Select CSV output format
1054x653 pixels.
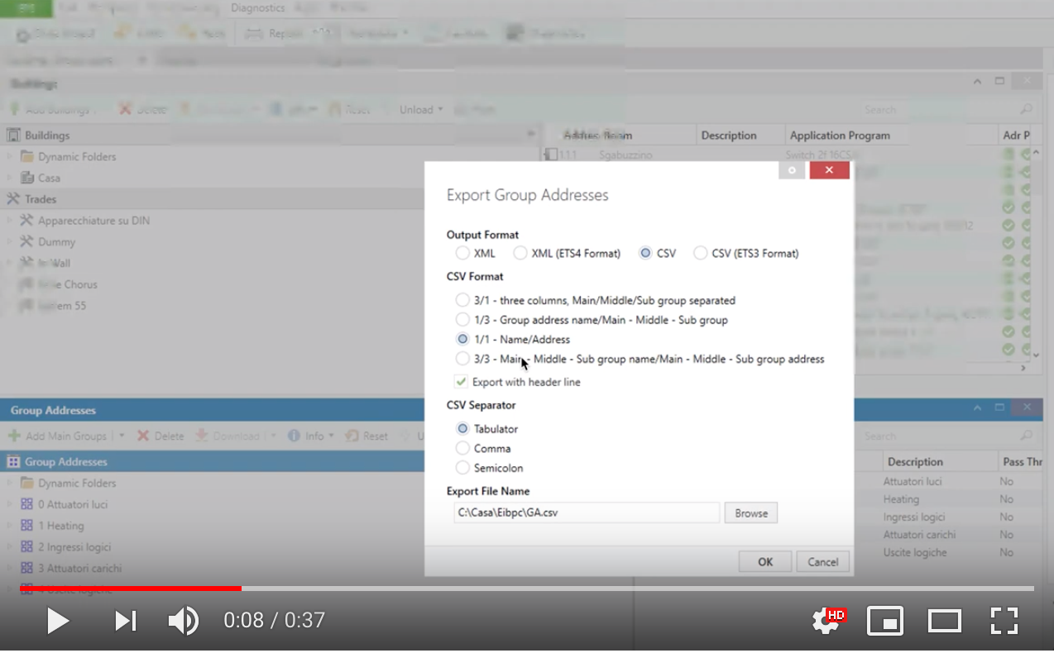(645, 253)
